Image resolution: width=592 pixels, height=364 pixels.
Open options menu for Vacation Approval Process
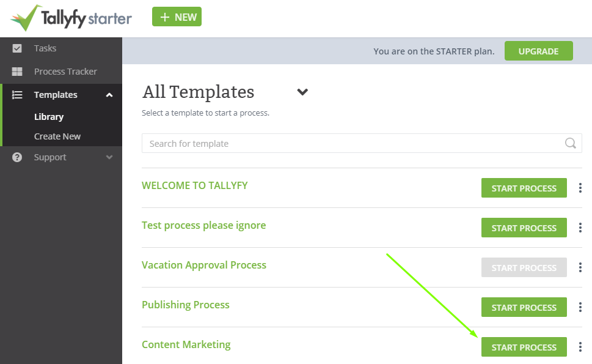[x=580, y=267]
